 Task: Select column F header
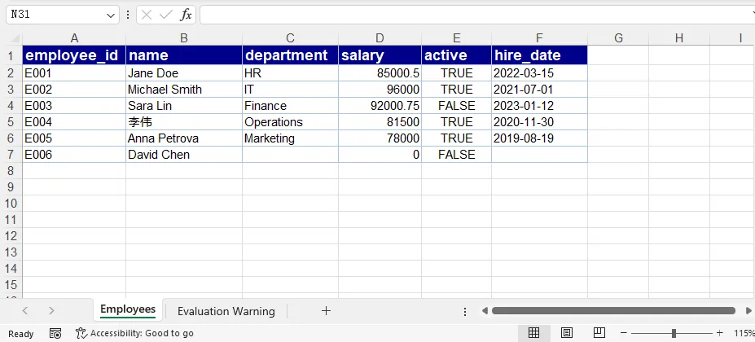click(x=539, y=38)
